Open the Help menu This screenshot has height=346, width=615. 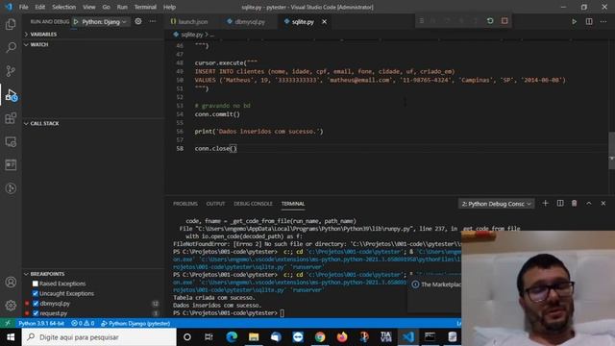point(169,7)
